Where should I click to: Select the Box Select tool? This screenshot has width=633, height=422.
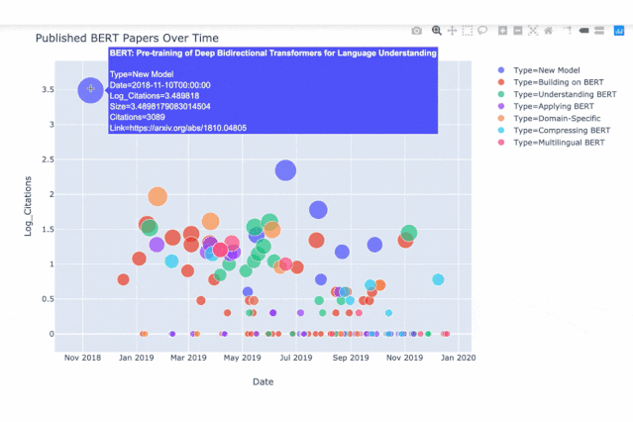(x=468, y=31)
